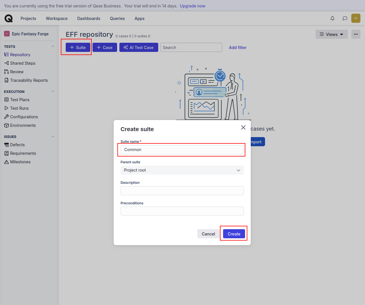
Task: Click the repository Search box
Action: point(191,47)
